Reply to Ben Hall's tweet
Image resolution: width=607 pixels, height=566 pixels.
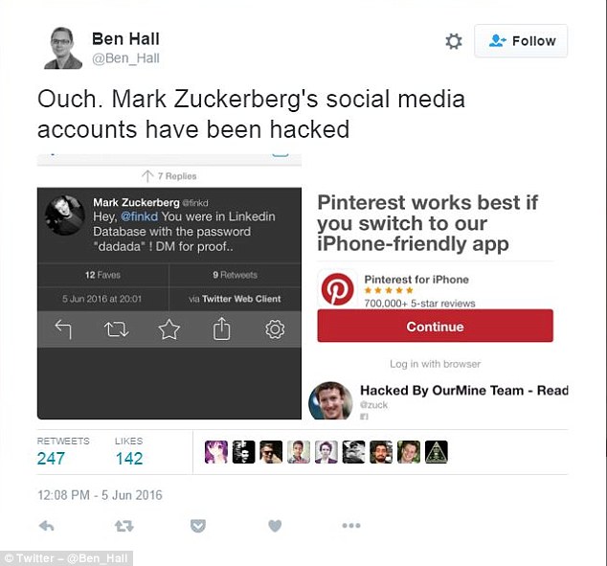pos(45,525)
